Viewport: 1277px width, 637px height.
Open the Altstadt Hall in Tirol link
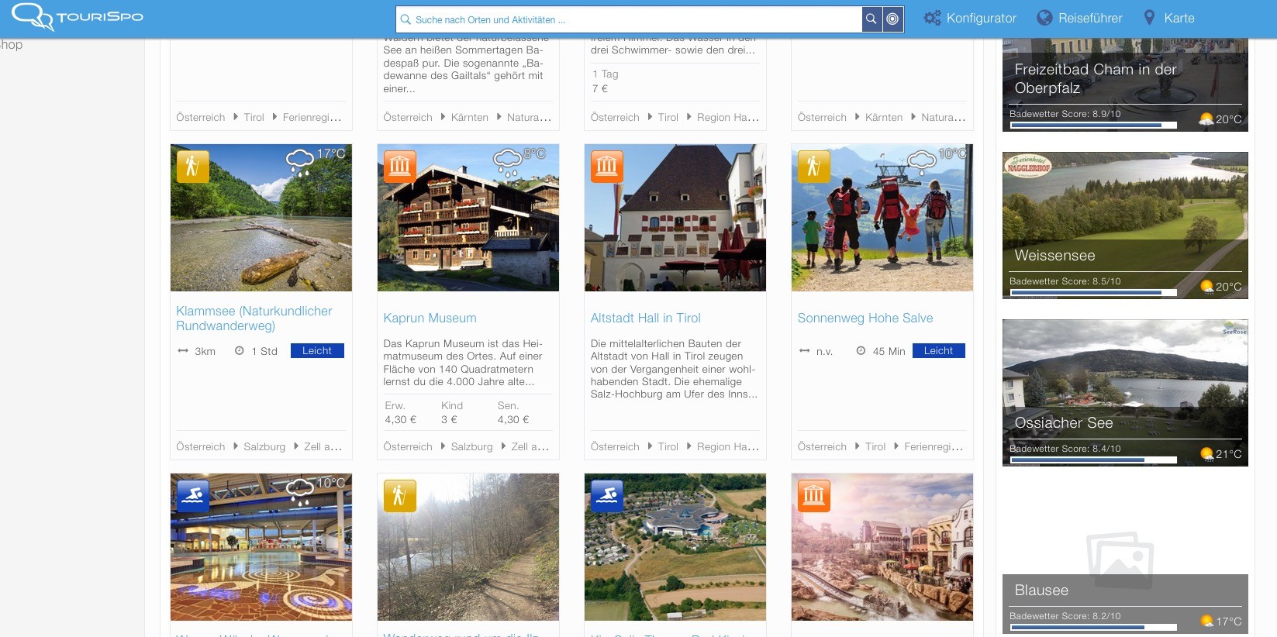pos(645,318)
